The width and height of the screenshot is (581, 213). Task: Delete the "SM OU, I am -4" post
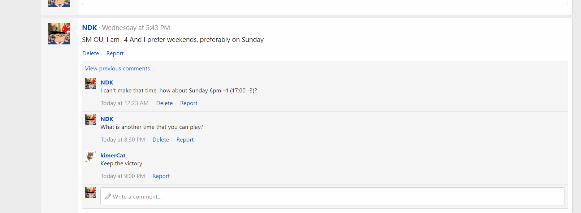pyautogui.click(x=91, y=53)
